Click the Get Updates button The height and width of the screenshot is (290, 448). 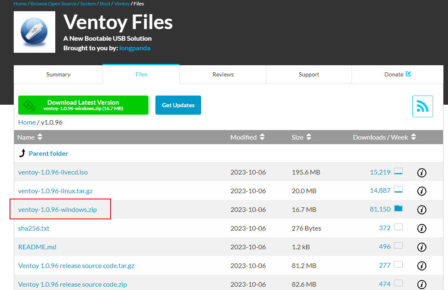click(x=178, y=105)
